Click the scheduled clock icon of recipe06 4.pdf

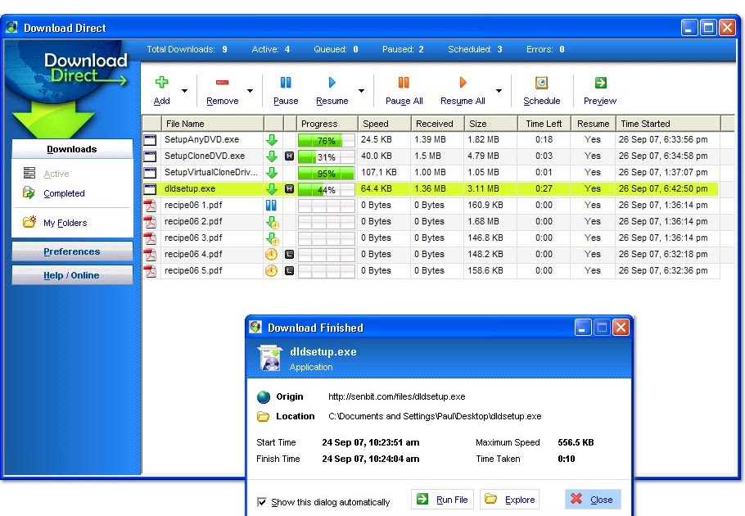(x=271, y=255)
